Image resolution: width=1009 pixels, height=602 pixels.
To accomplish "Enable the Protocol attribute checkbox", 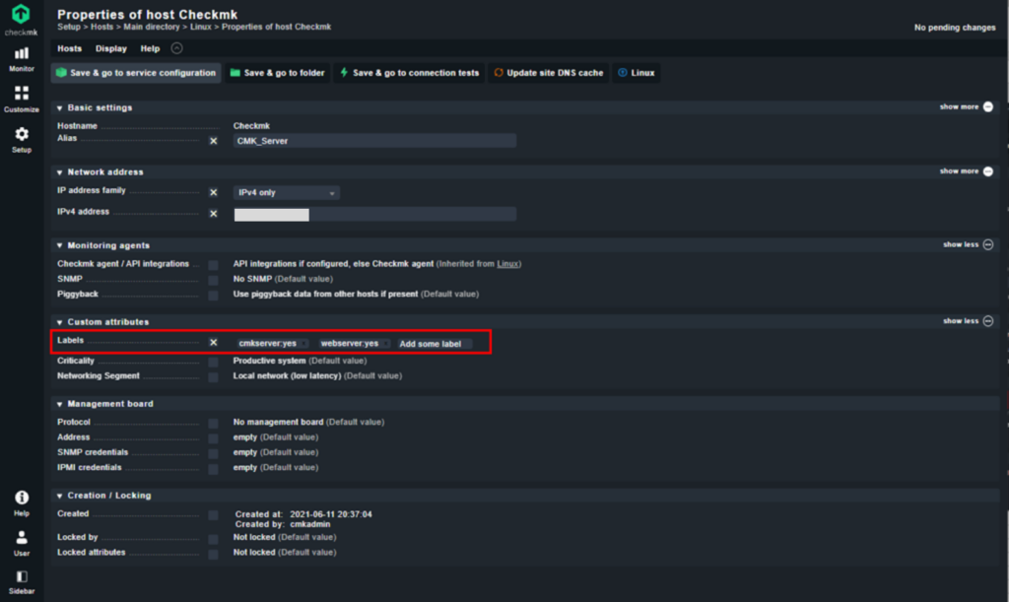I will pos(213,424).
